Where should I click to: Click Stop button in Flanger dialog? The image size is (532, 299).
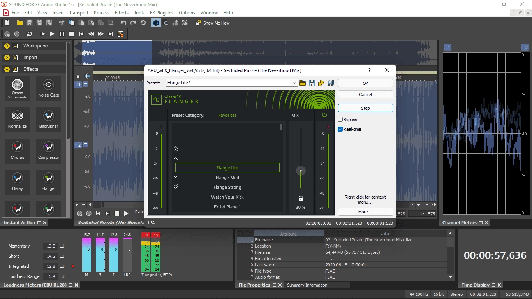tap(365, 108)
